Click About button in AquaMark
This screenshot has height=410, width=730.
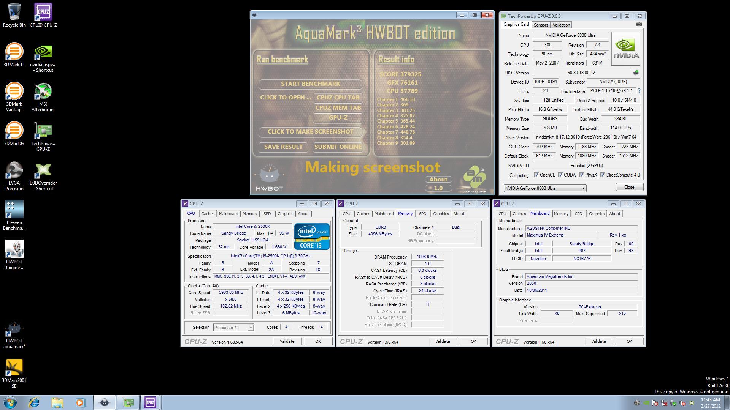[x=438, y=180]
